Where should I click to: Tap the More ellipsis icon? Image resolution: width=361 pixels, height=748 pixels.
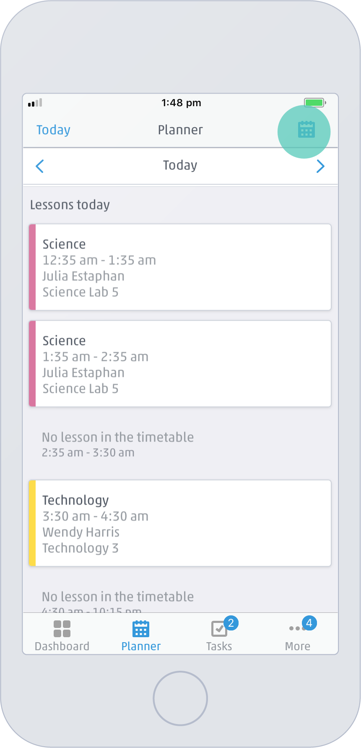tap(297, 629)
